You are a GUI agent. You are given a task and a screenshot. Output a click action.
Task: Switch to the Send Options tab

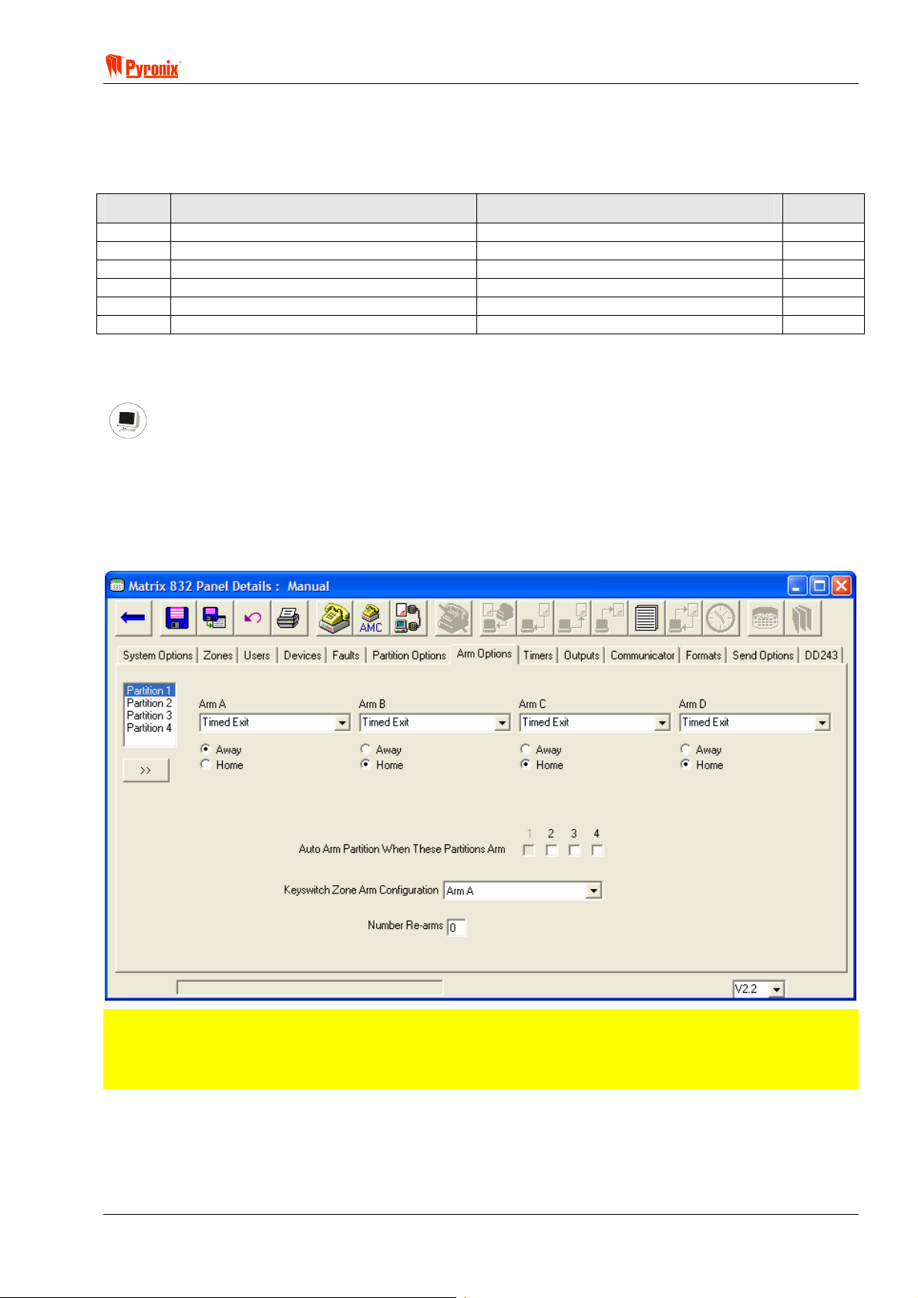point(763,656)
